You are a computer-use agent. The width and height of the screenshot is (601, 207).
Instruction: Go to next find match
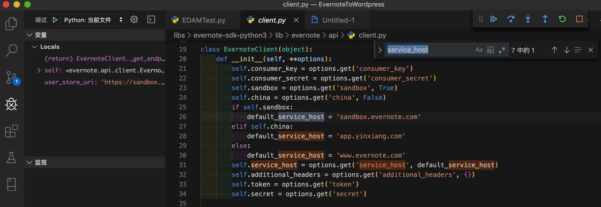567,50
